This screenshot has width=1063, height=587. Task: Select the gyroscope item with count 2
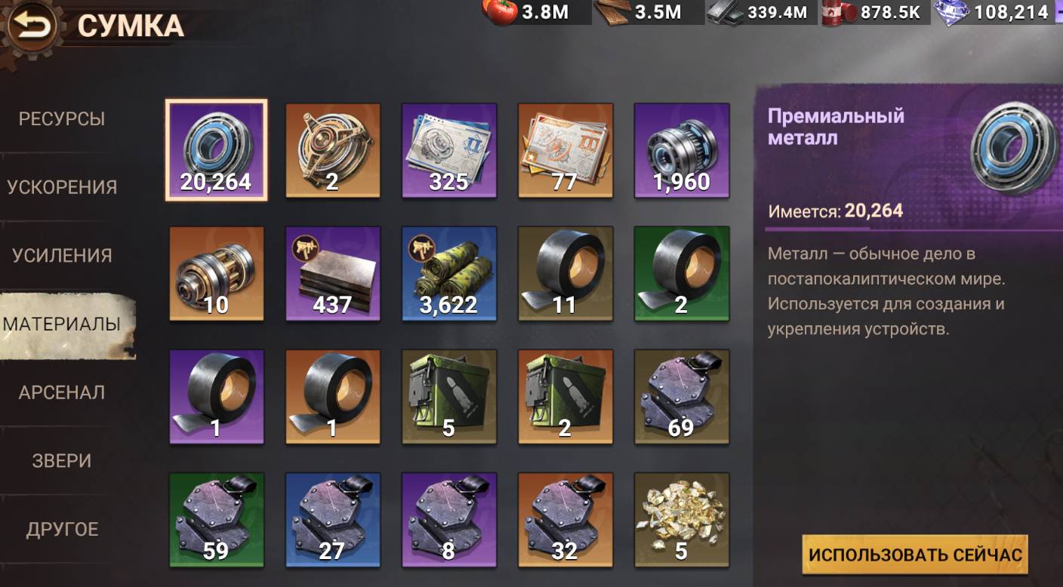coord(332,150)
